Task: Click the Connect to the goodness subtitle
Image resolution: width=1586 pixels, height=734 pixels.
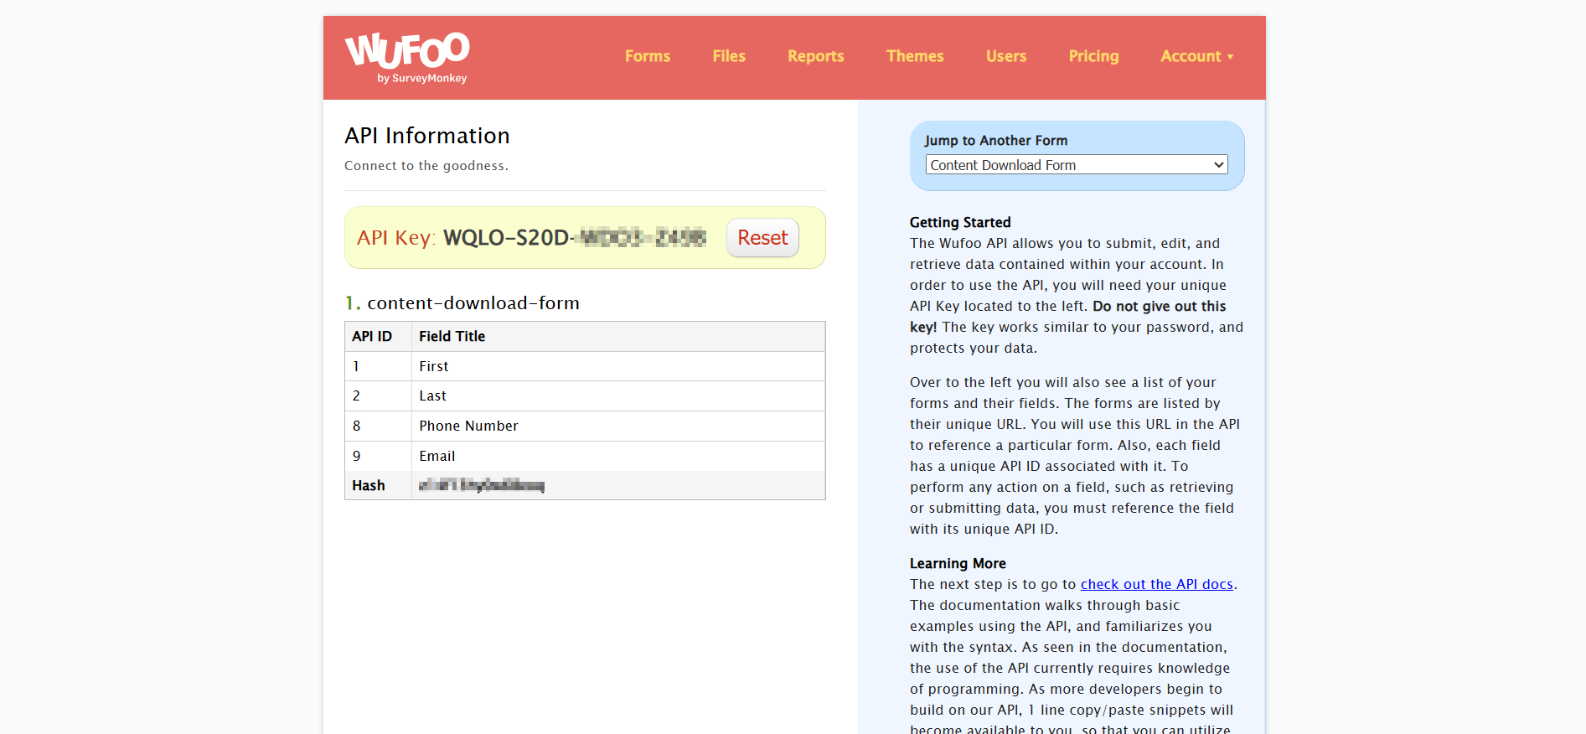Action: [x=426, y=166]
